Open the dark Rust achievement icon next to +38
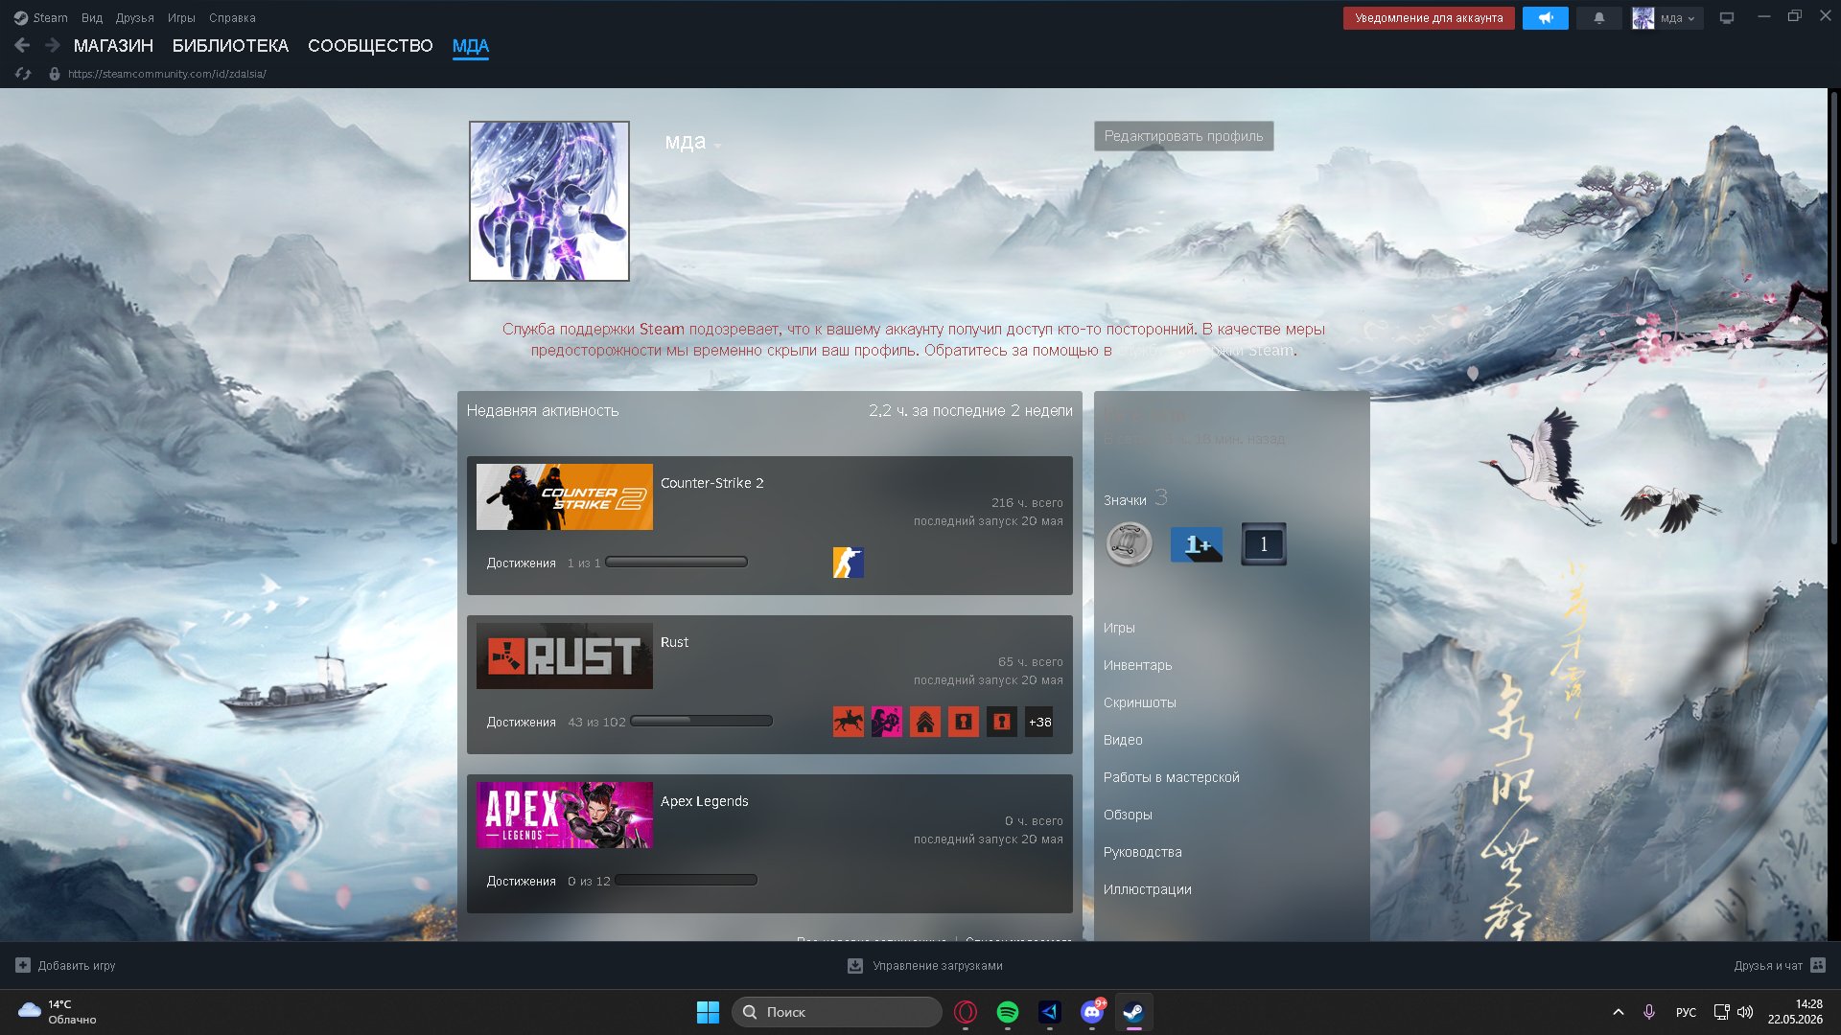 (1002, 722)
